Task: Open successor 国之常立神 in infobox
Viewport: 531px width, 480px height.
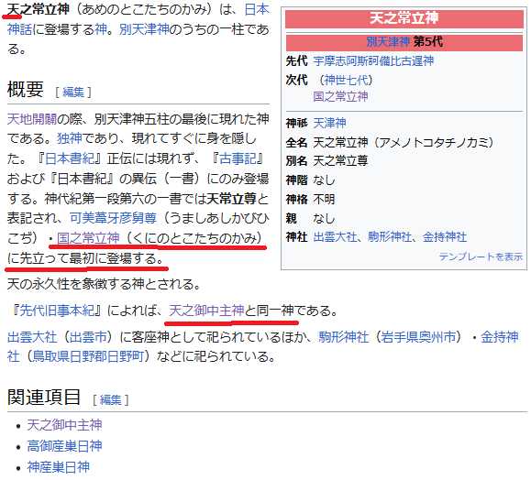Action: [x=340, y=97]
